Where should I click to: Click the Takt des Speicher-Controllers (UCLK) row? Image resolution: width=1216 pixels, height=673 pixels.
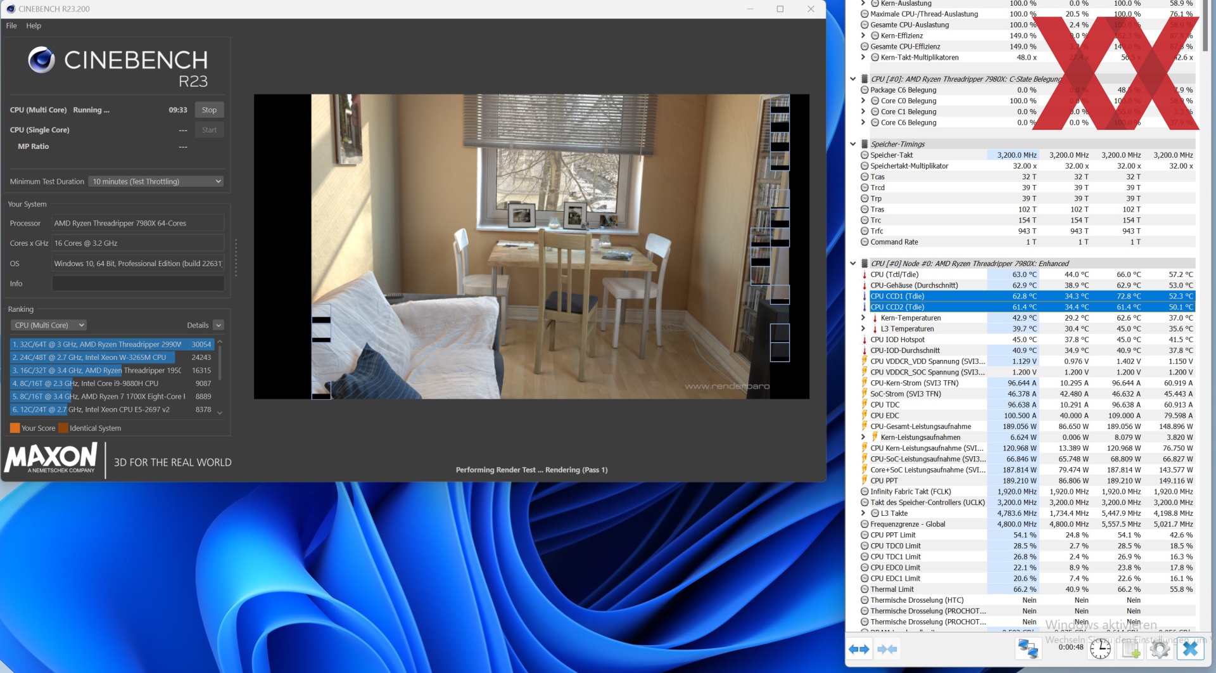coord(1027,503)
